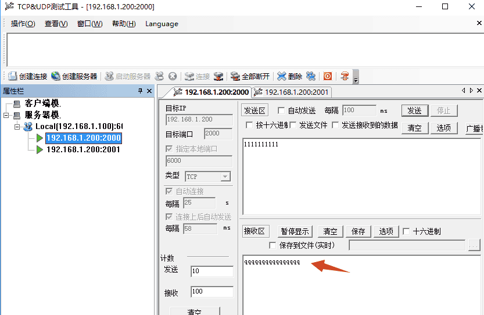Click the 启动服务器 (start server) toolbar icon
Screen dimensions: 484x315
coord(109,76)
